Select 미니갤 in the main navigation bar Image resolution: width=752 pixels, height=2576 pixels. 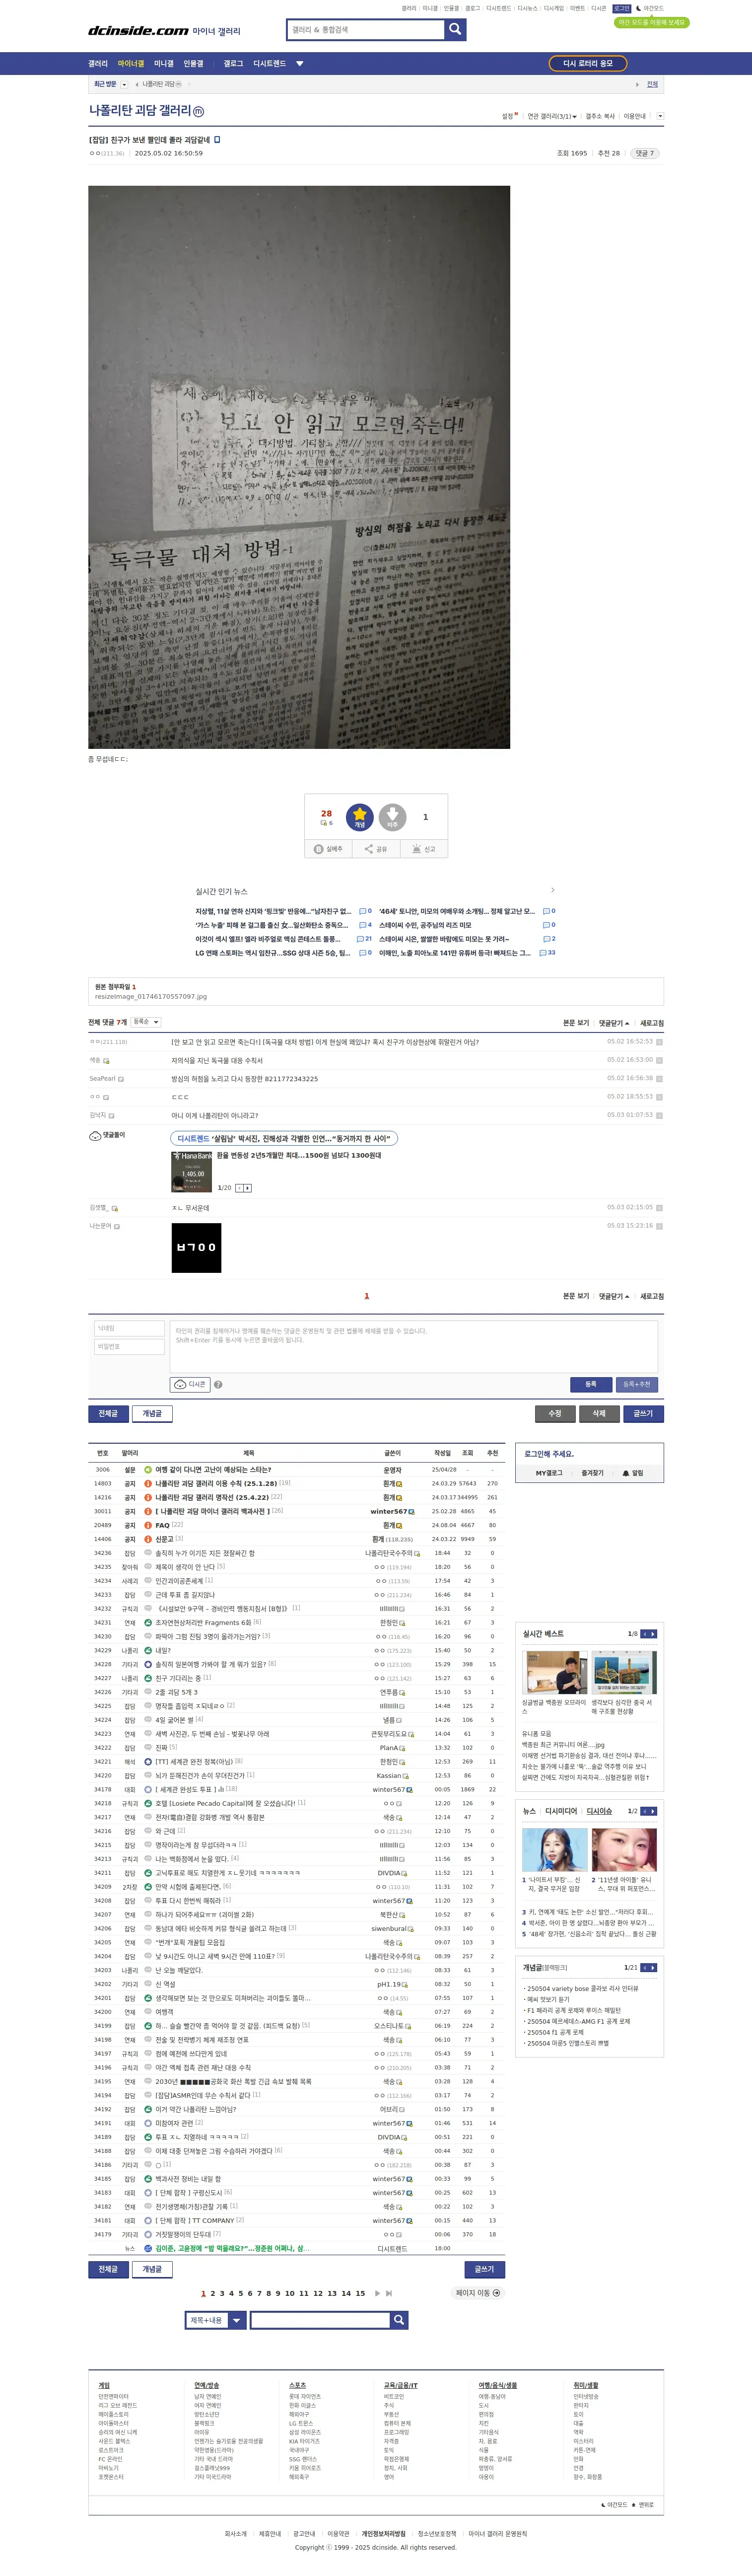[163, 64]
